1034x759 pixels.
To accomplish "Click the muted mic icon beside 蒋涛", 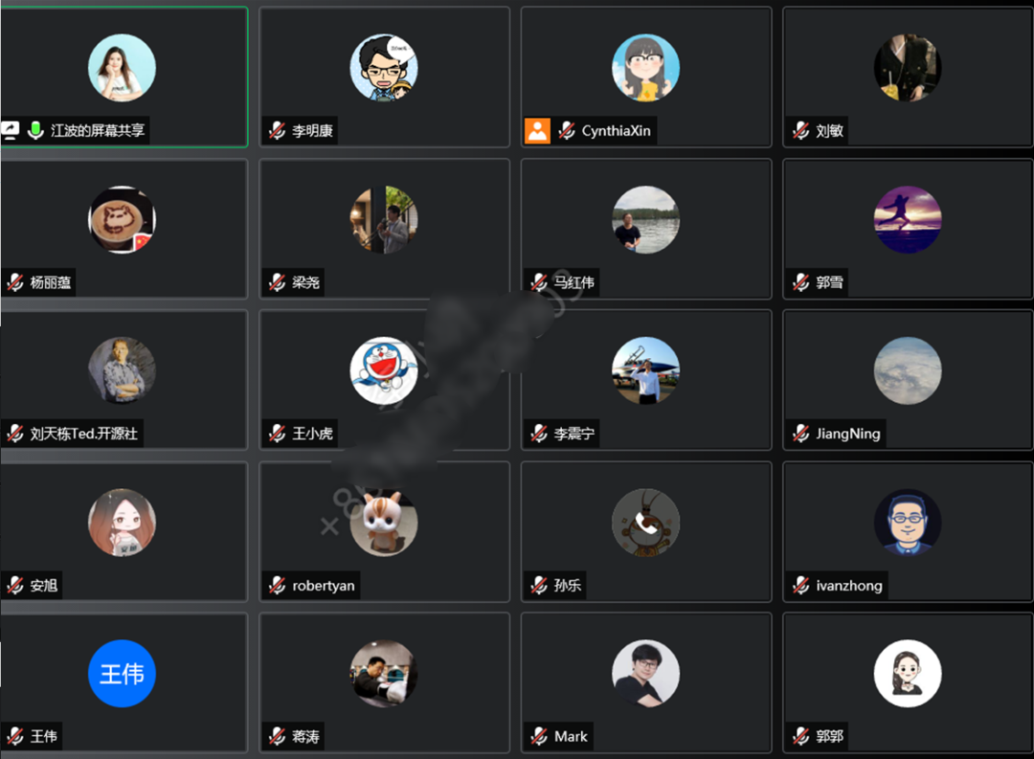I will coord(277,736).
